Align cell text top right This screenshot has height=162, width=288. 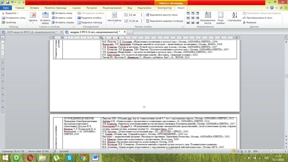click(x=197, y=13)
